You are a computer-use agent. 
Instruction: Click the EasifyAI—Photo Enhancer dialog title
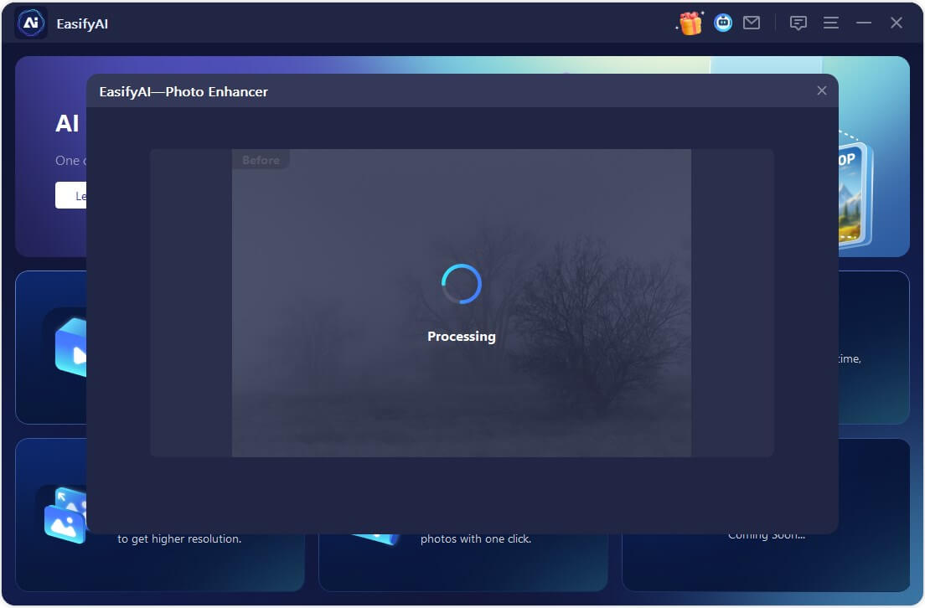(x=183, y=91)
